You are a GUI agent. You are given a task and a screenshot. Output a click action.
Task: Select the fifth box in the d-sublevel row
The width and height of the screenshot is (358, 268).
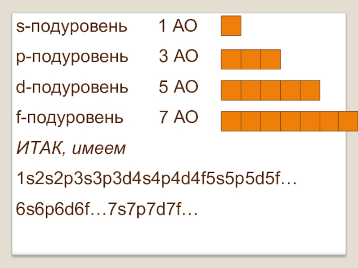click(310, 90)
